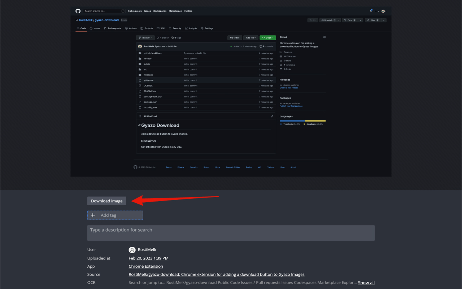
Task: Open the GitHub notifications bell
Action: click(x=371, y=11)
